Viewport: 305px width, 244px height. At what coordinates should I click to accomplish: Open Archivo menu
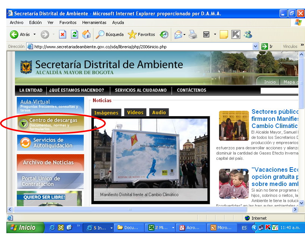pos(16,22)
